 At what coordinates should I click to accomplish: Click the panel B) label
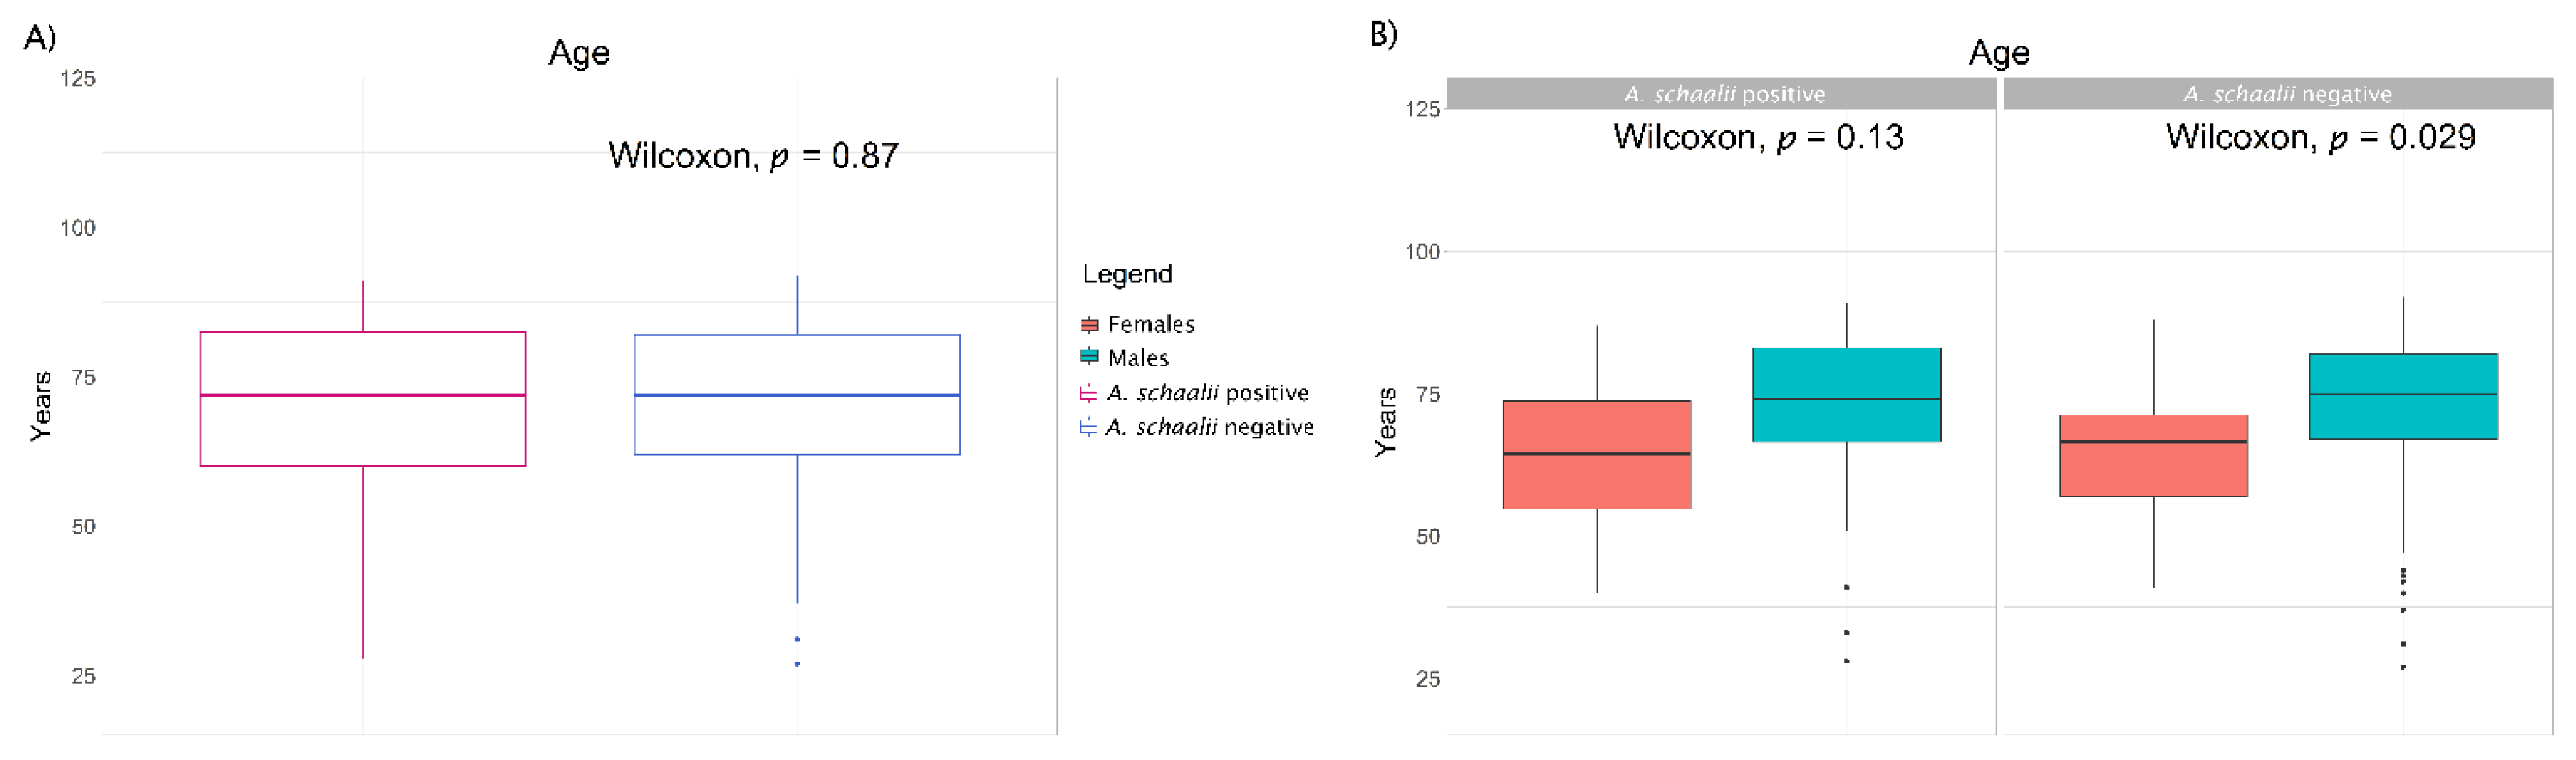(x=1383, y=35)
